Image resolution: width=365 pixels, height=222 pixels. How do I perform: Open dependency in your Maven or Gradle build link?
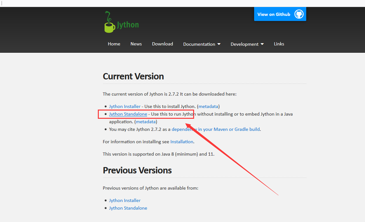[x=216, y=129]
